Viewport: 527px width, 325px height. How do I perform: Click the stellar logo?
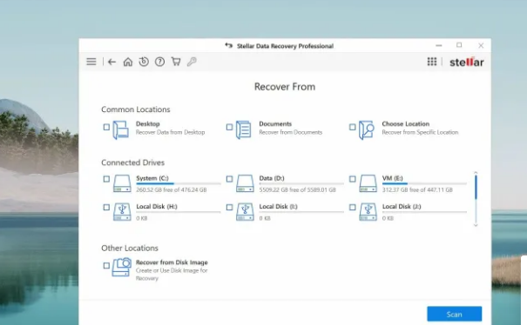pos(467,62)
